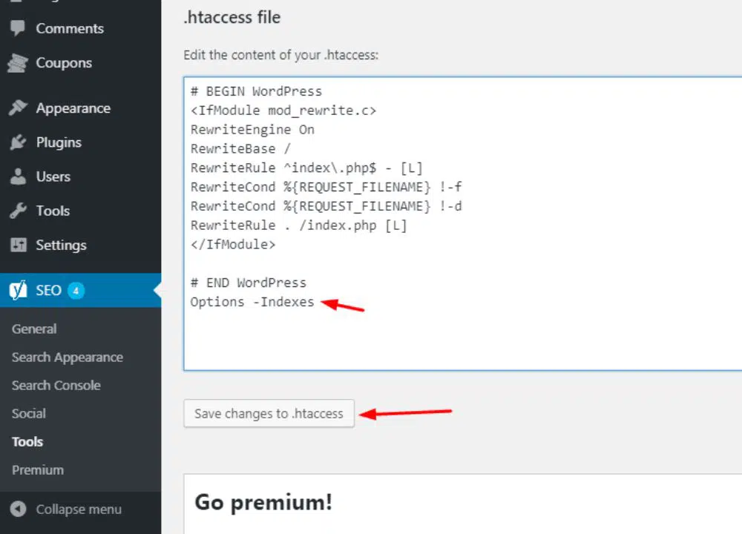Open Search Appearance in SEO submenu

click(68, 357)
